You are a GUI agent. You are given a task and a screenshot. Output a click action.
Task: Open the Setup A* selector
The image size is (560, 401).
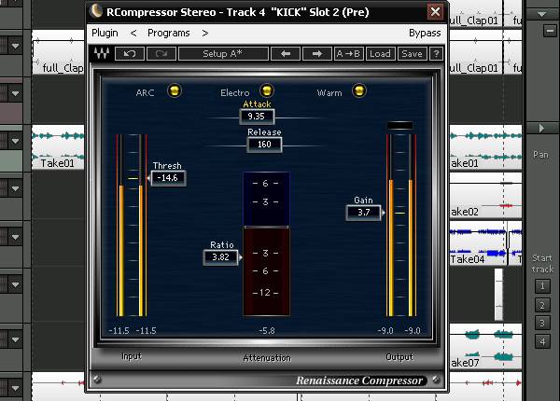coord(223,54)
